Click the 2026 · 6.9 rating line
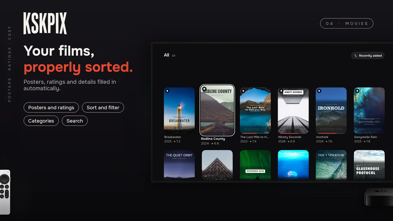The height and width of the screenshot is (221, 393). 286,142
